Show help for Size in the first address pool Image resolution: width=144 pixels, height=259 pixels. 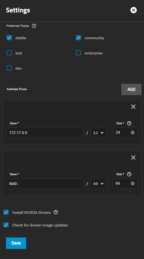click(x=129, y=123)
